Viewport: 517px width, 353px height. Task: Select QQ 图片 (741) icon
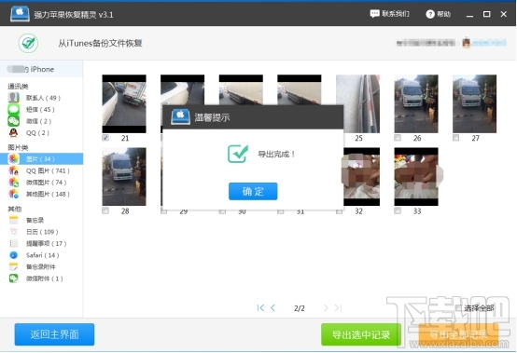click(x=13, y=170)
